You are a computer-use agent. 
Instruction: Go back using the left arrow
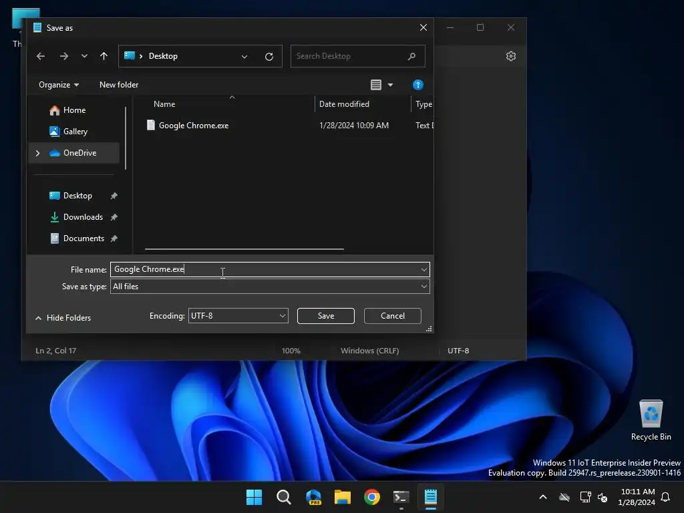[x=41, y=56]
